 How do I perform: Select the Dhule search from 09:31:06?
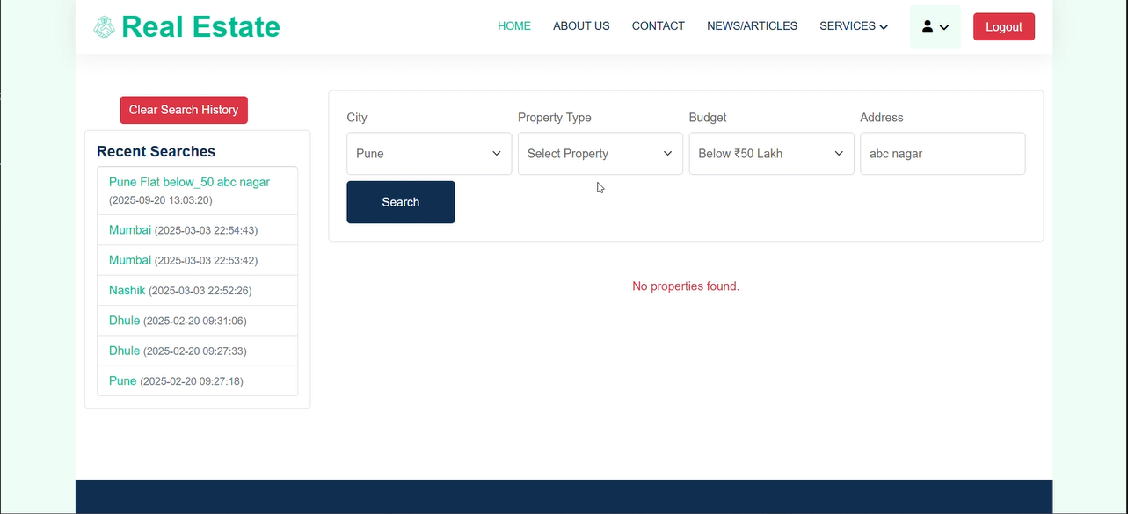[124, 320]
